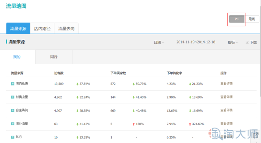This screenshot has width=261, height=143.
Task: Expand the 自主访问 row plus icon
Action: 13,110
